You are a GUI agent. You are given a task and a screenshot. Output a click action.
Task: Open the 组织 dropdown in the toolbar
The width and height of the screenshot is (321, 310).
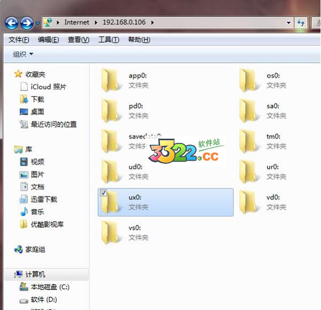(x=22, y=54)
